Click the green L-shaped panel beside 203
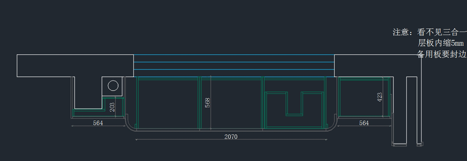The height and width of the screenshot is (161, 467). pos(89,113)
